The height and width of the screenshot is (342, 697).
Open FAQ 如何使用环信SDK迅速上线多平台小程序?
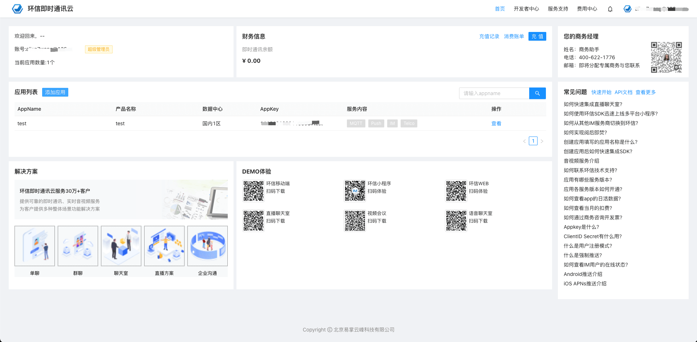click(611, 114)
